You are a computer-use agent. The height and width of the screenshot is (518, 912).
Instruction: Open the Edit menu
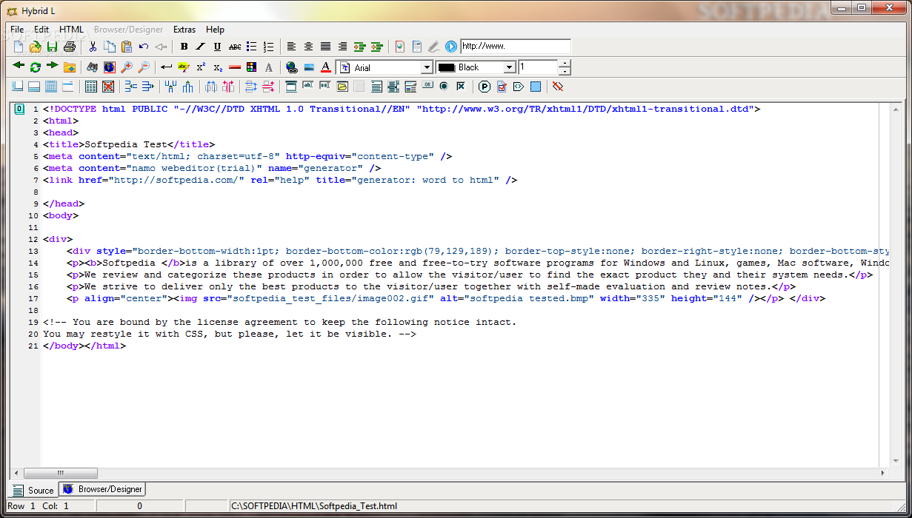(x=41, y=30)
